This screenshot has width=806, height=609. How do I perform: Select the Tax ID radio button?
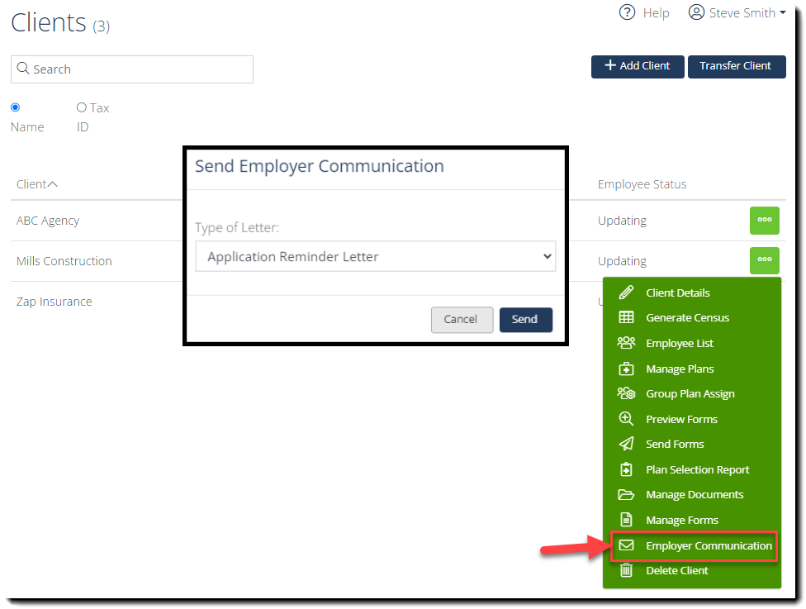pos(81,107)
